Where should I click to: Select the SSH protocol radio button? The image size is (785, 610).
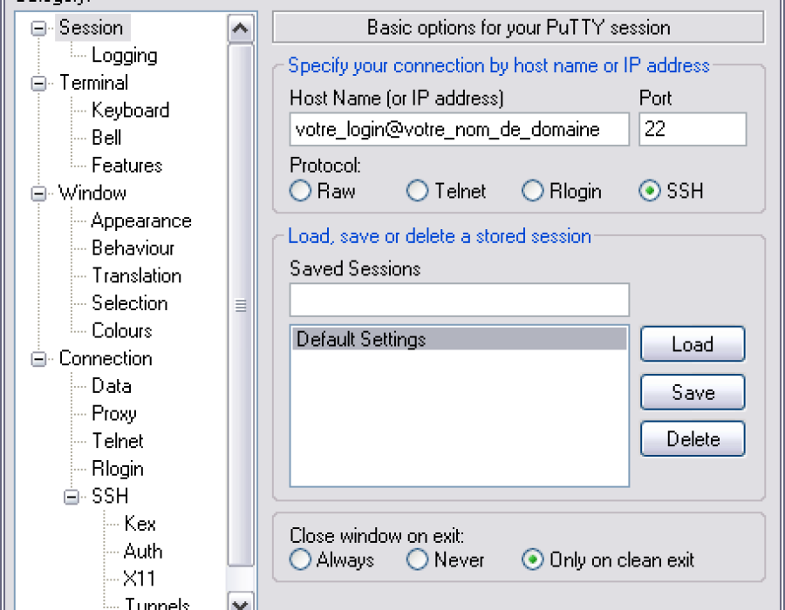tap(649, 191)
